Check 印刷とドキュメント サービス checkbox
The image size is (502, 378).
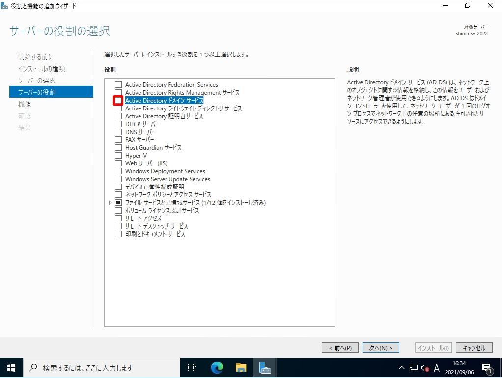tap(118, 234)
